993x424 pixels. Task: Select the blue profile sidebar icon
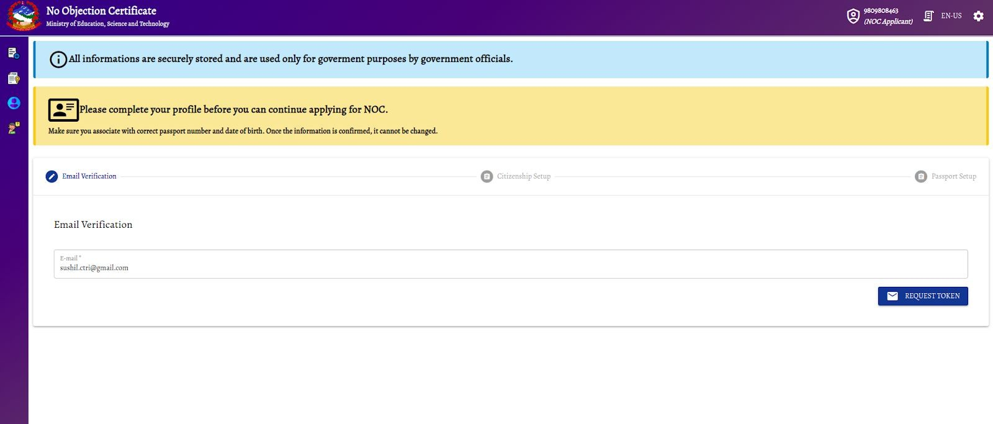pyautogui.click(x=14, y=103)
